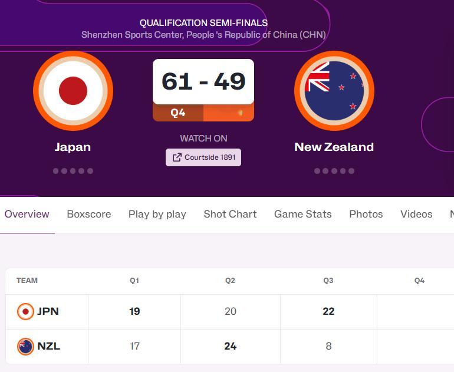Open the Play by play tab

[x=157, y=214]
